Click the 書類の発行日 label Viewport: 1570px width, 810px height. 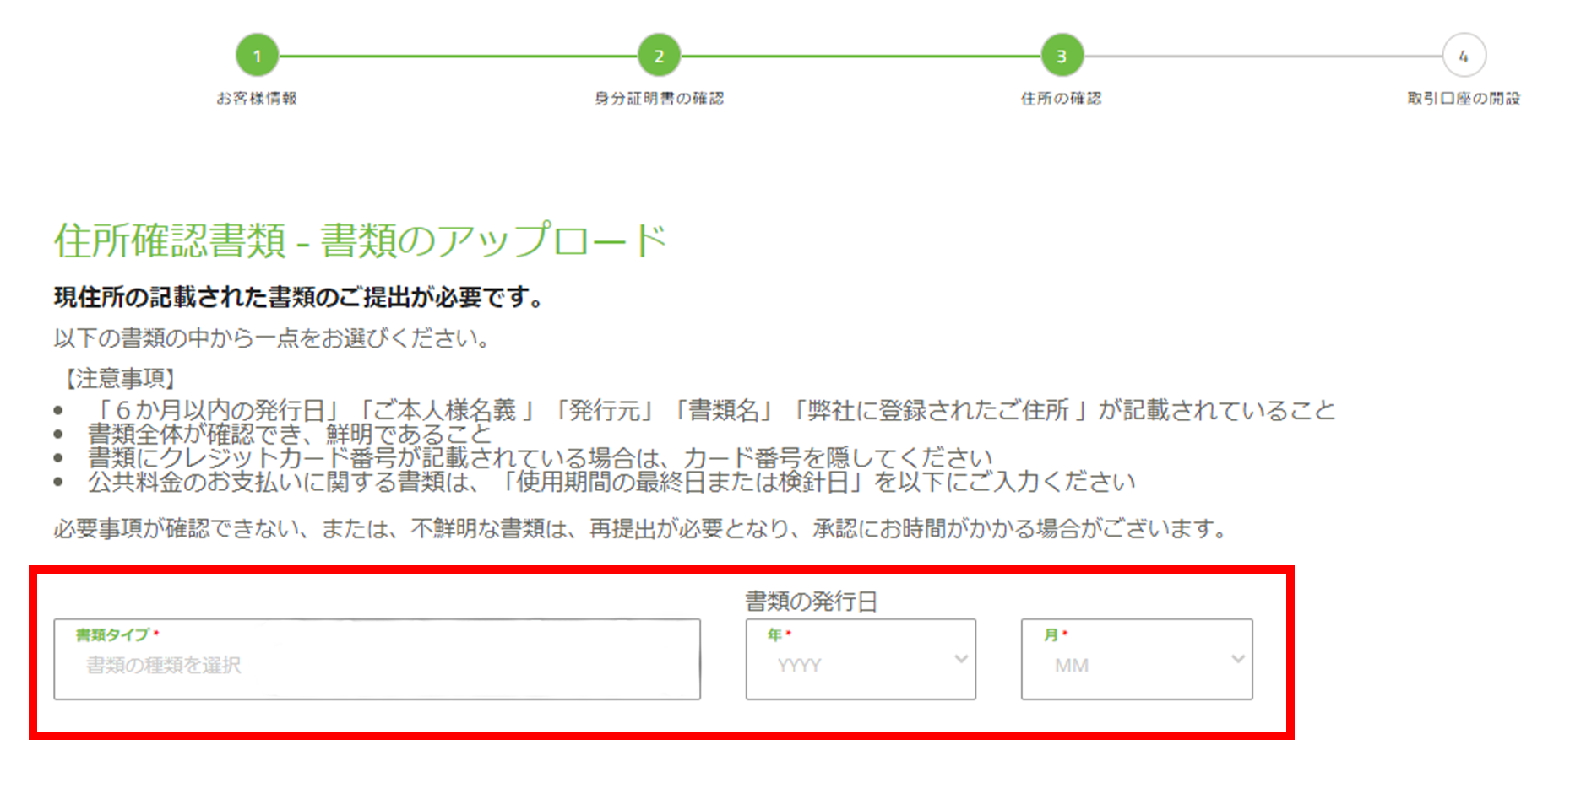click(811, 602)
